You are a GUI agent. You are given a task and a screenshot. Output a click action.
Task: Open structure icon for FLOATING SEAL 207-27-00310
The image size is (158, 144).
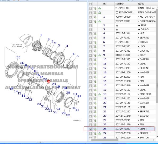(x=100, y=21)
